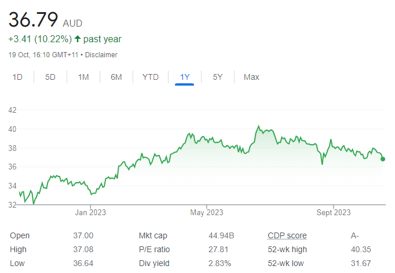The height and width of the screenshot is (273, 395).
Task: Click the 36.79 current price
Action: point(33,20)
